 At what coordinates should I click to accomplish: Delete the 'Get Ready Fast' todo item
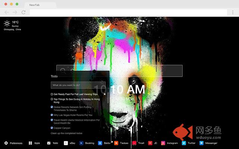point(105,94)
